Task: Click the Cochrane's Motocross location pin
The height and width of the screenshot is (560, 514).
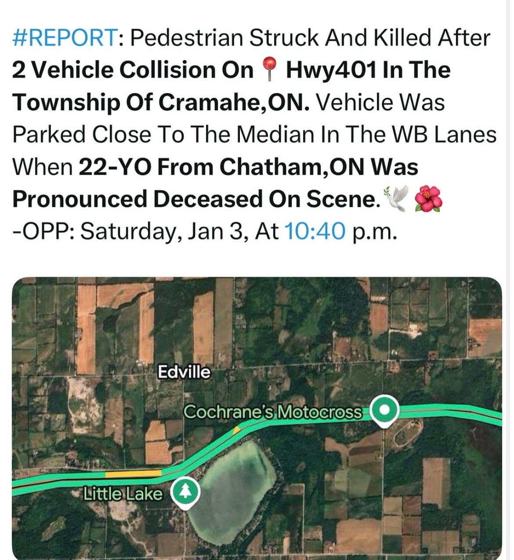Action: coord(384,411)
